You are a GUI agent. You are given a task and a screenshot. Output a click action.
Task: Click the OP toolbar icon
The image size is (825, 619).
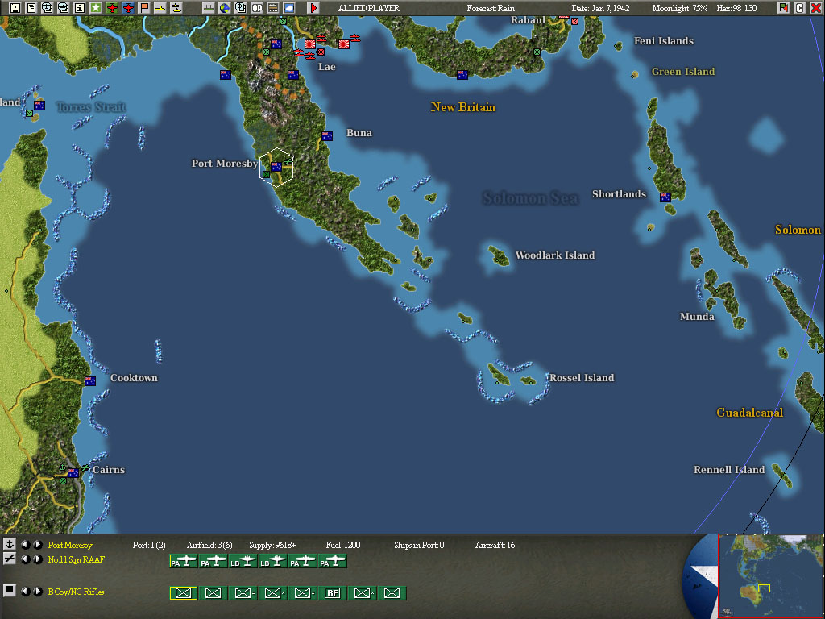point(257,7)
